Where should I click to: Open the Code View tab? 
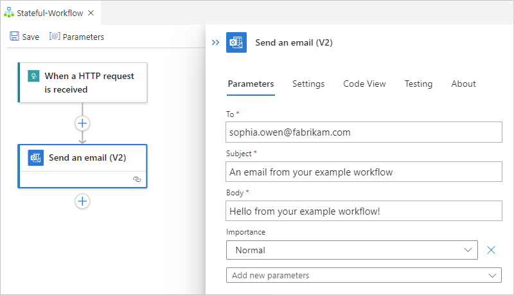(364, 84)
